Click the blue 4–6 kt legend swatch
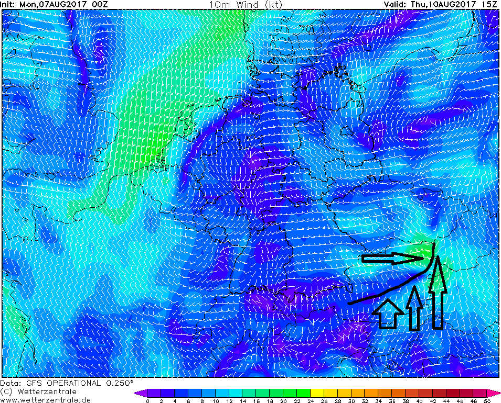Viewport: 501px width, 403px height. (x=182, y=393)
